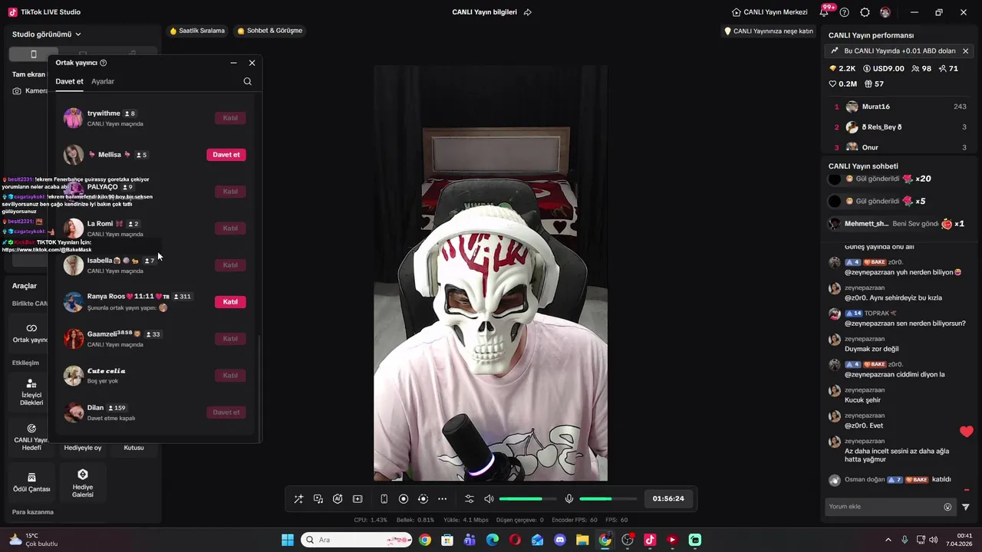Image resolution: width=982 pixels, height=552 pixels.
Task: Open the profile avatar menu in title bar
Action: tap(885, 12)
